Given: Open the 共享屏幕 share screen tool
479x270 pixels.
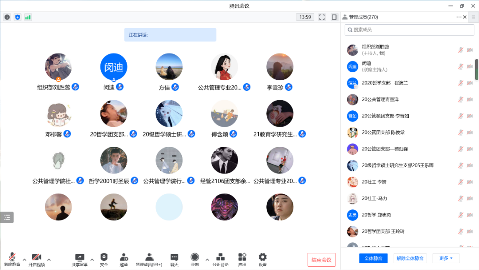Looking at the screenshot, I should pyautogui.click(x=79, y=259).
